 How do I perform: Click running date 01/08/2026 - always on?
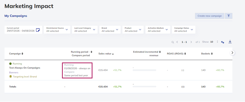pyautogui.click(x=77, y=68)
